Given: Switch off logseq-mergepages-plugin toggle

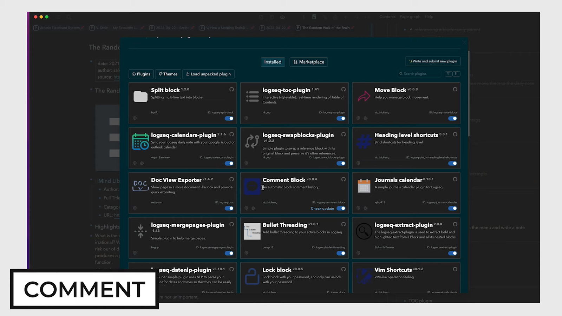Looking at the screenshot, I should [229, 253].
